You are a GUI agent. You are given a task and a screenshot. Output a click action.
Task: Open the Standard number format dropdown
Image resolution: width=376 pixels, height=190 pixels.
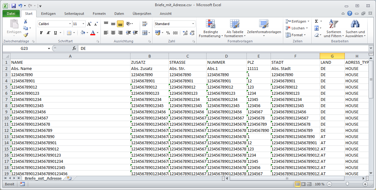click(x=193, y=24)
